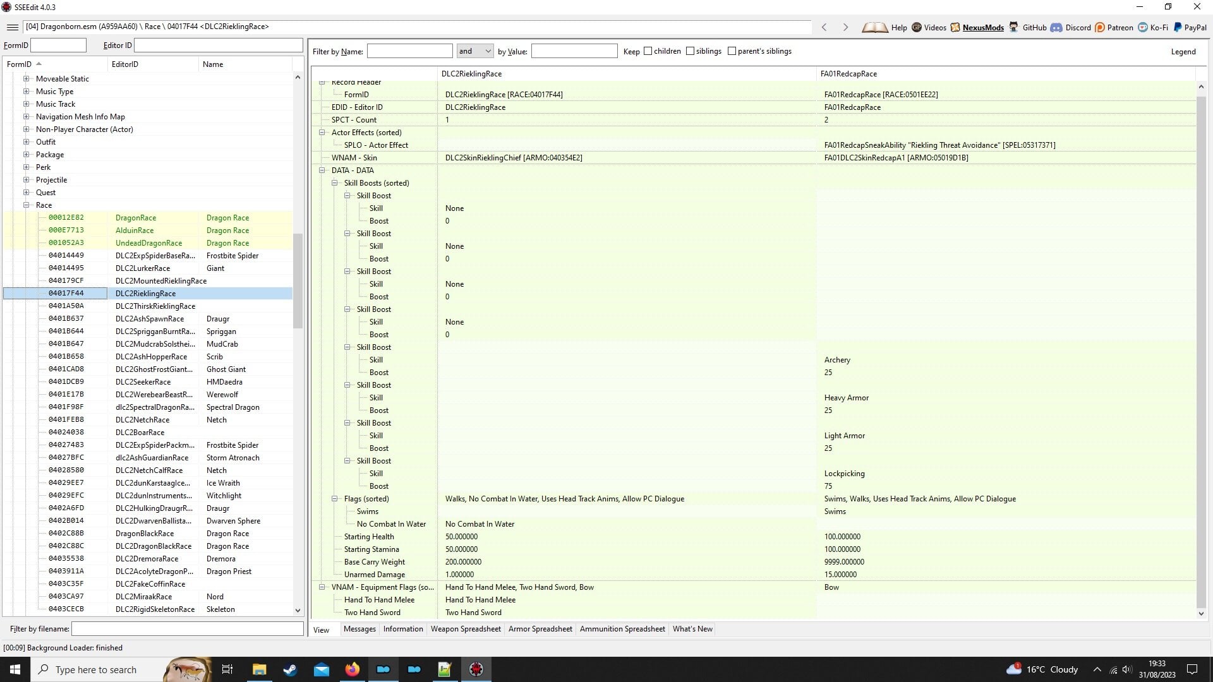Expand Non-Player Character node
1213x682 pixels.
[x=26, y=129]
